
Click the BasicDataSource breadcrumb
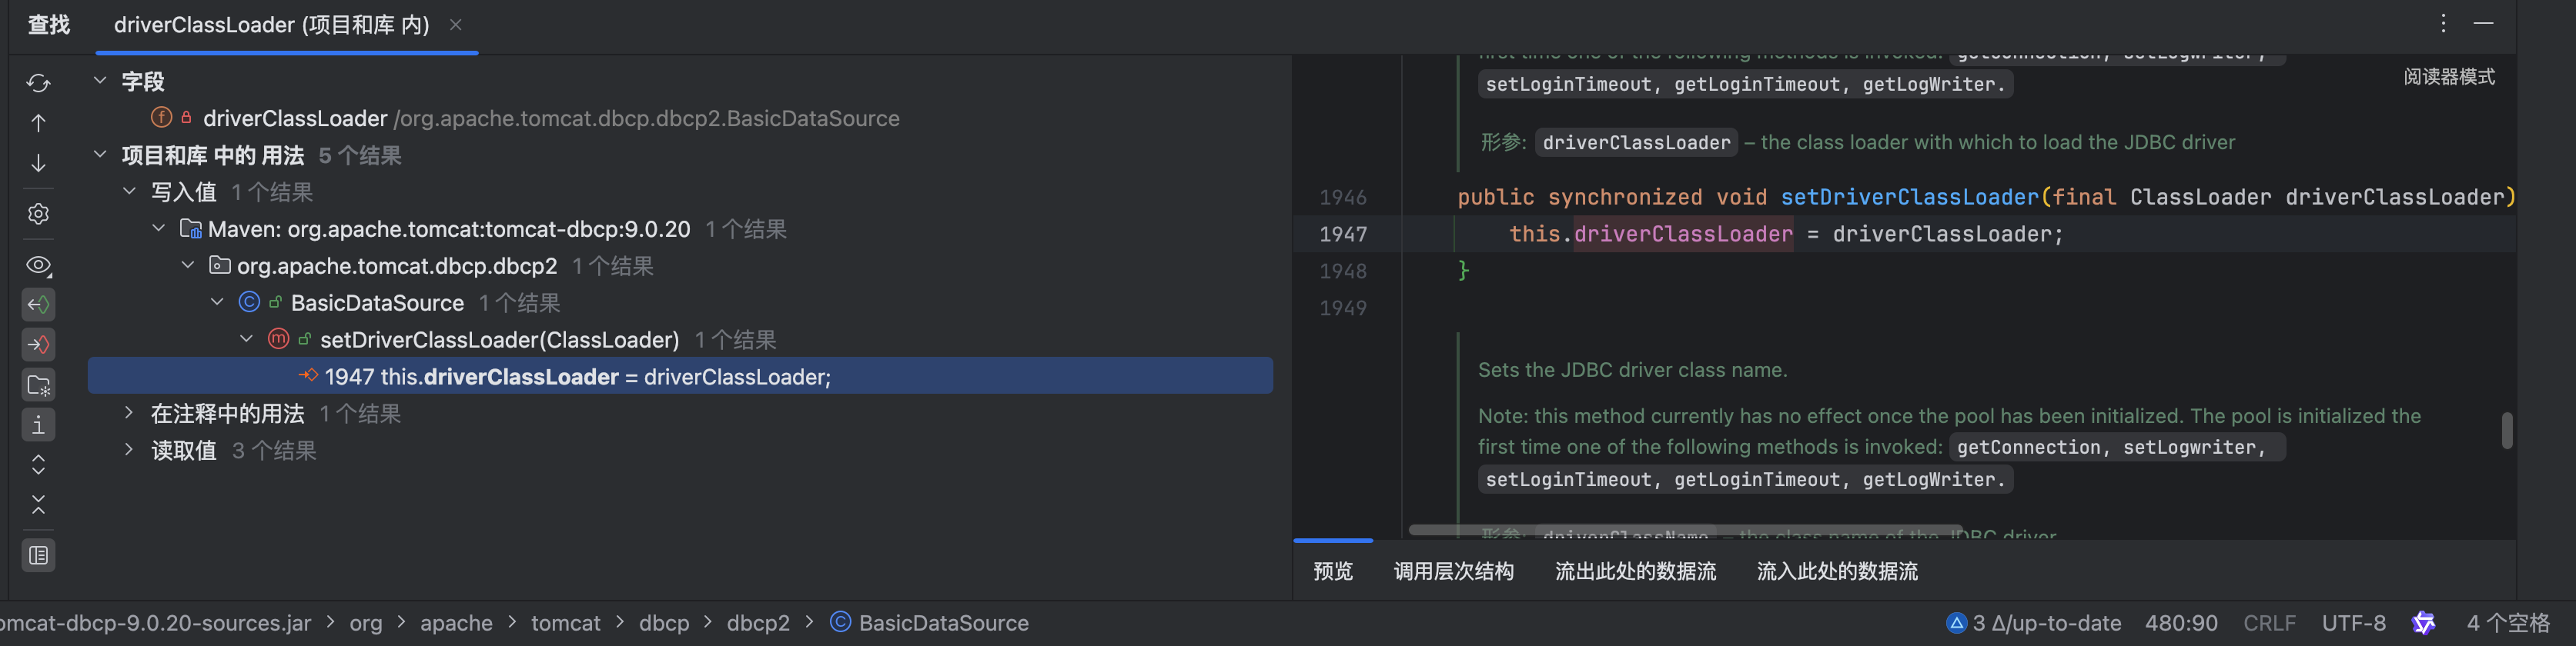click(x=943, y=623)
